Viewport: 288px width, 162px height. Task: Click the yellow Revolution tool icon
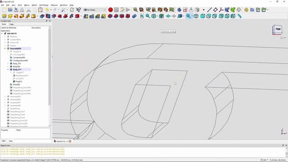[x=10, y=16]
